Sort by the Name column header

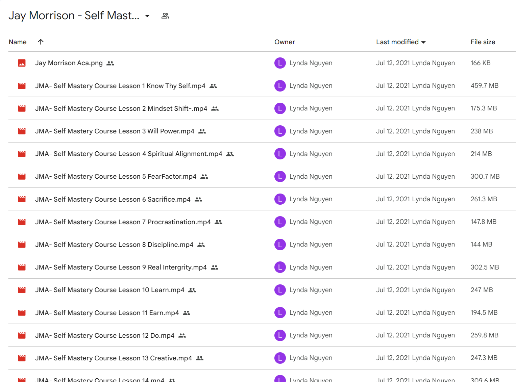(x=18, y=42)
